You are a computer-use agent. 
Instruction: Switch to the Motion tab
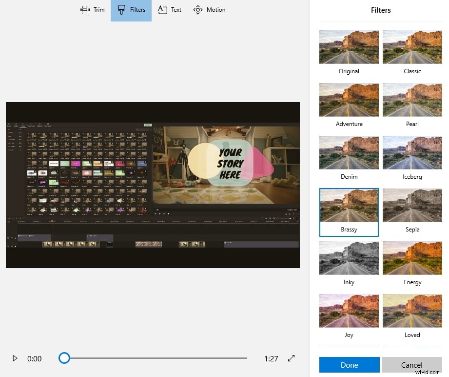pyautogui.click(x=209, y=9)
